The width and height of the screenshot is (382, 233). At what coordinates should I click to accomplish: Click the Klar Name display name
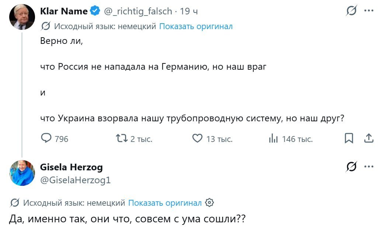64,11
